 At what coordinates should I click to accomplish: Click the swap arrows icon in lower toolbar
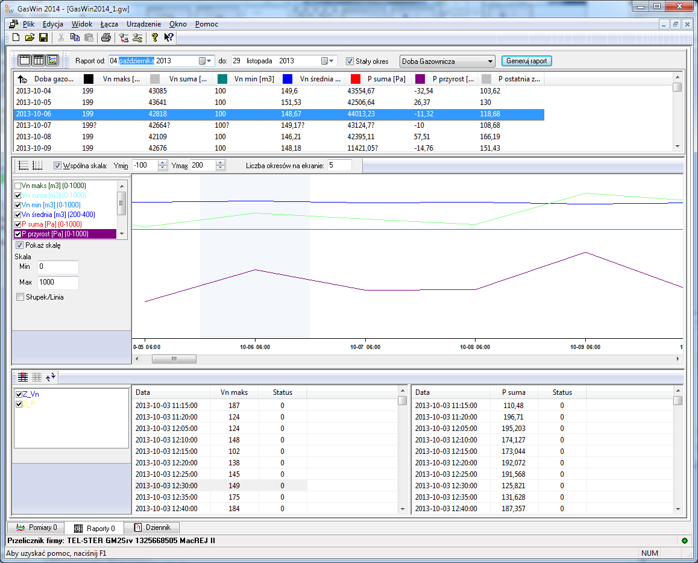click(x=51, y=377)
